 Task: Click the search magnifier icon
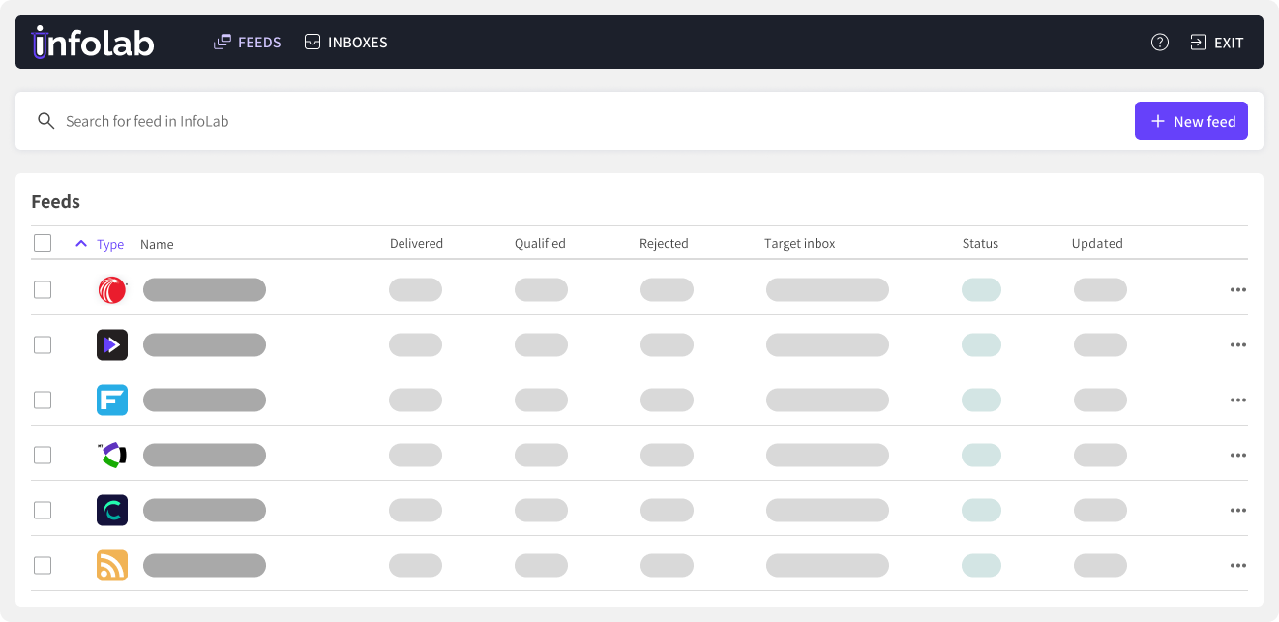click(45, 121)
